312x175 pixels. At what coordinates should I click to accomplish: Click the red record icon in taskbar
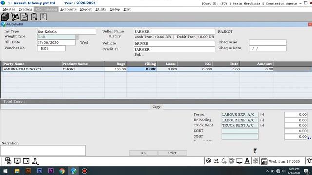tap(84, 171)
